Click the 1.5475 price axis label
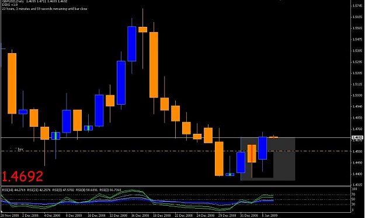Image resolution: width=365 pixels, height=218 pixels. point(357,39)
